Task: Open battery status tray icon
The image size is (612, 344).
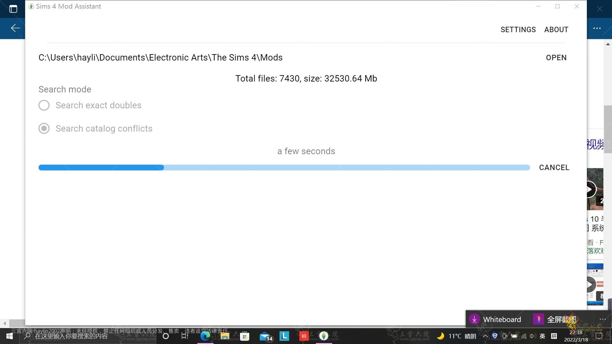Action: (x=514, y=336)
